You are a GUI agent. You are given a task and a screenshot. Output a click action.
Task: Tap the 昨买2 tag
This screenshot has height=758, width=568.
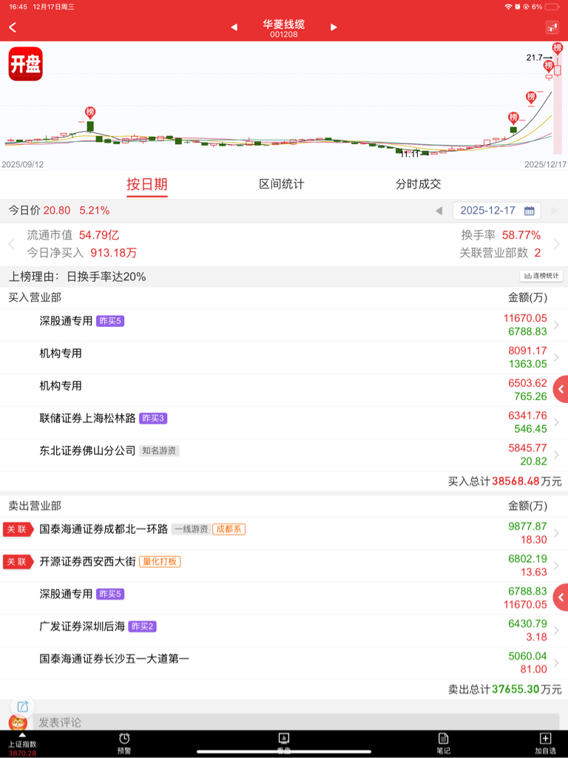(142, 627)
